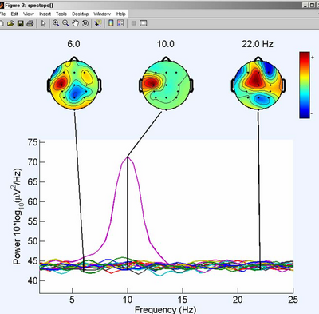The image size is (319, 314).
Task: Click the Show Plot Tools icon
Action: click(x=144, y=23)
